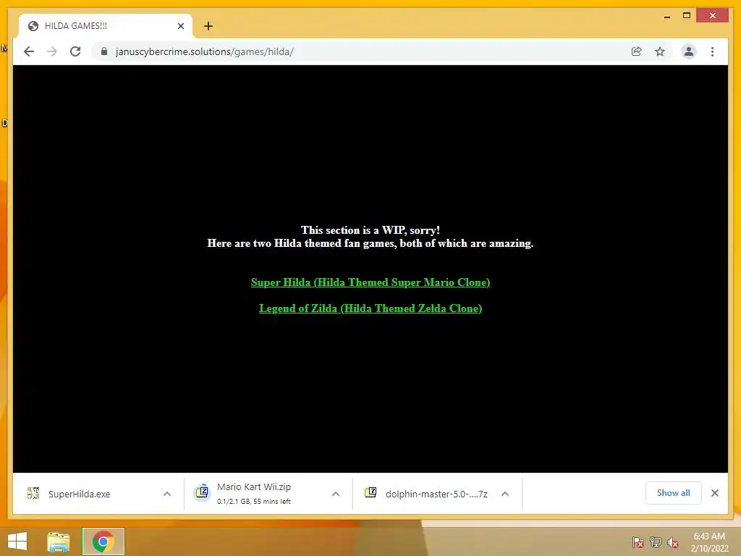Screen dimensions: 741x556
Task: Open File Explorer from the taskbar
Action: tap(59, 542)
